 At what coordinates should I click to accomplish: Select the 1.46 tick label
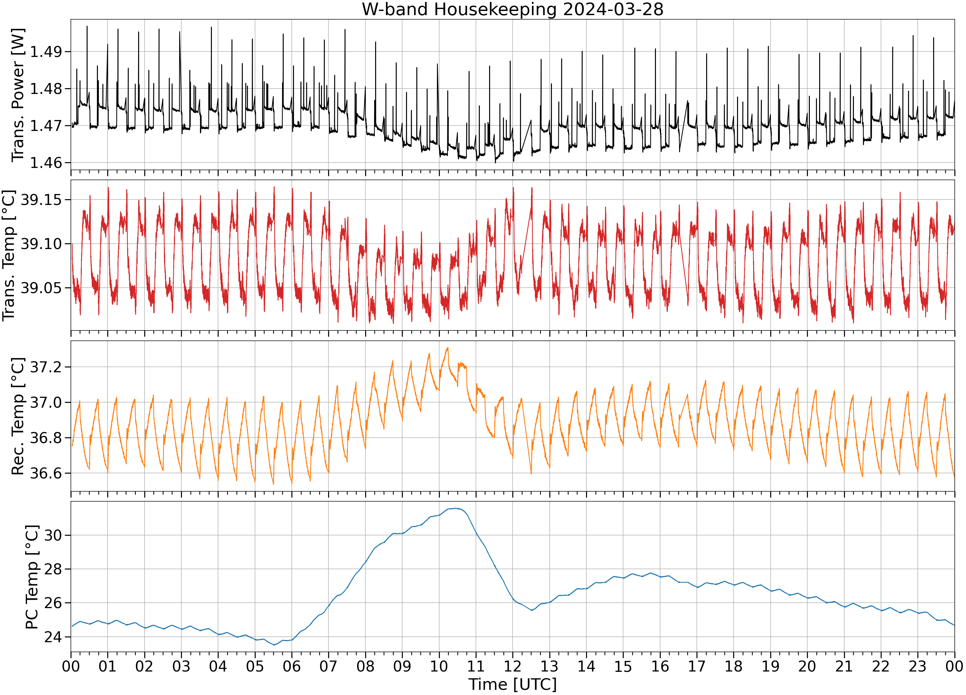pyautogui.click(x=46, y=162)
